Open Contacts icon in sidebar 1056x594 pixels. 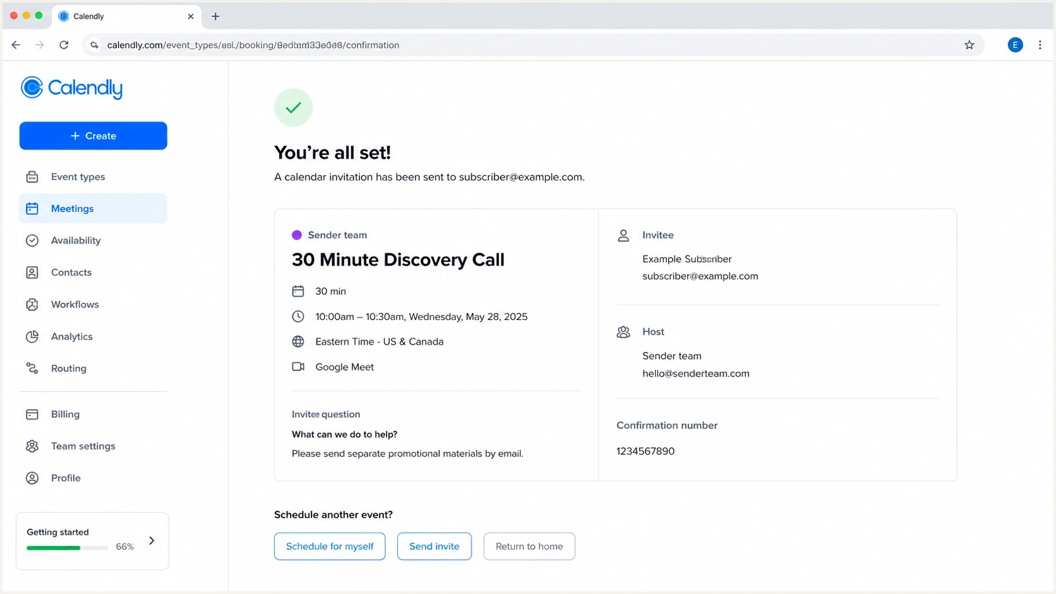pos(32,273)
